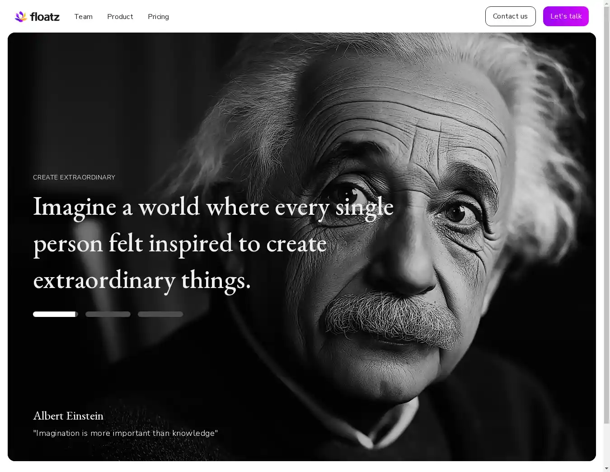Screen dimensions: 610x472
Task: Click the scrollbar track below the thumb
Action: click(x=606, y=445)
